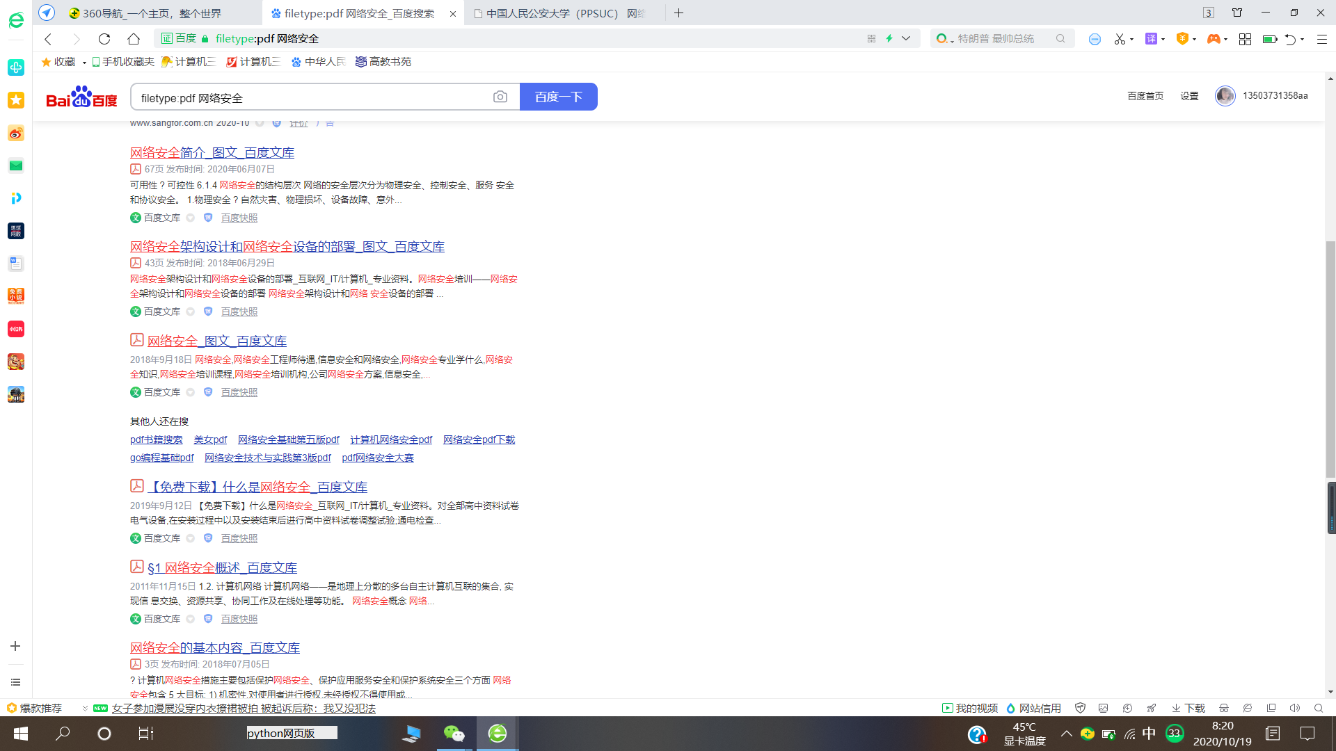Image resolution: width=1336 pixels, height=751 pixels.
Task: Open the 网络安全简介 search result link
Action: [212, 152]
